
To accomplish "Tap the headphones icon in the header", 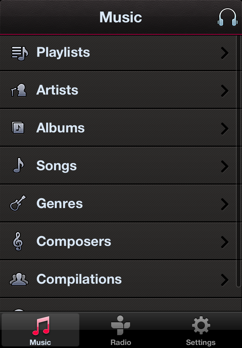I will tap(228, 17).
